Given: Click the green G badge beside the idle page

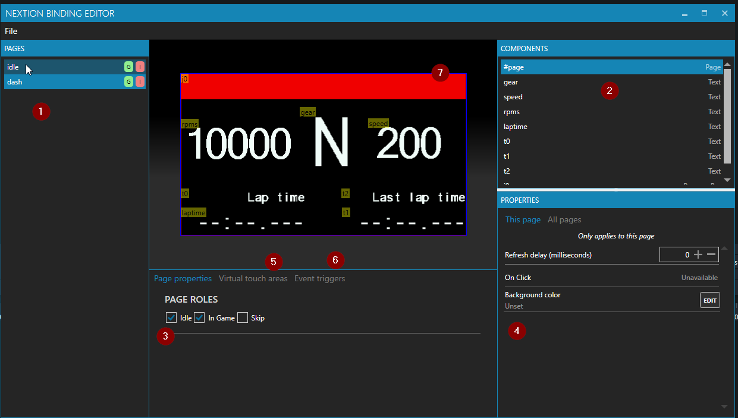Looking at the screenshot, I should click(128, 67).
